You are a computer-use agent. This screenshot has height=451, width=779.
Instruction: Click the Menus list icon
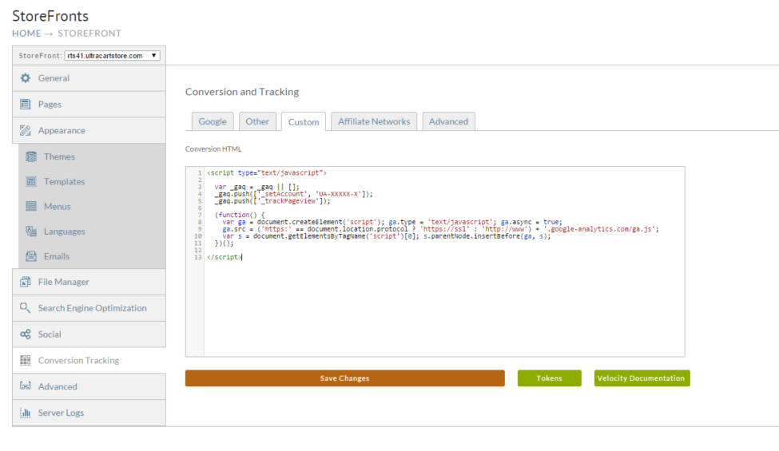[x=31, y=207]
